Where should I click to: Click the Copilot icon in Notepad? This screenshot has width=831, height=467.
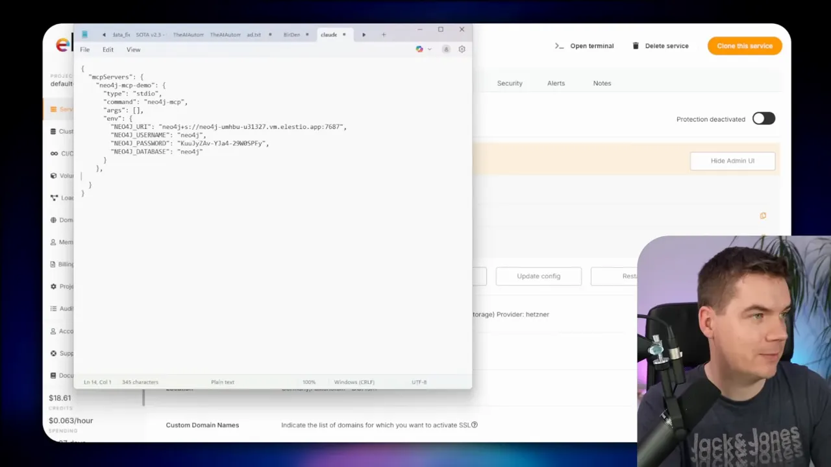click(419, 49)
